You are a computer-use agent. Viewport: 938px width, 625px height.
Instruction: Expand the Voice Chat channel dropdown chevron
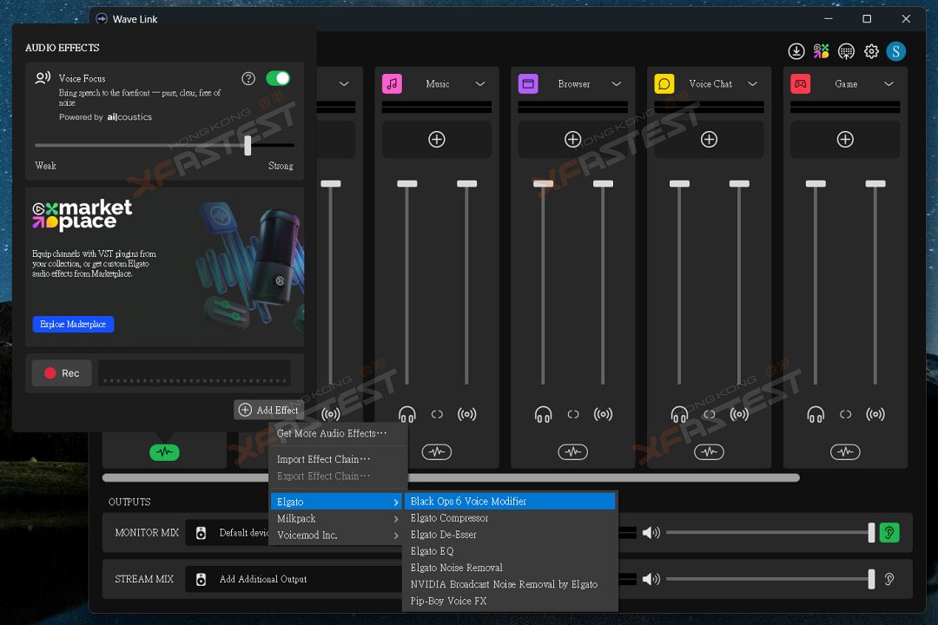pos(752,83)
